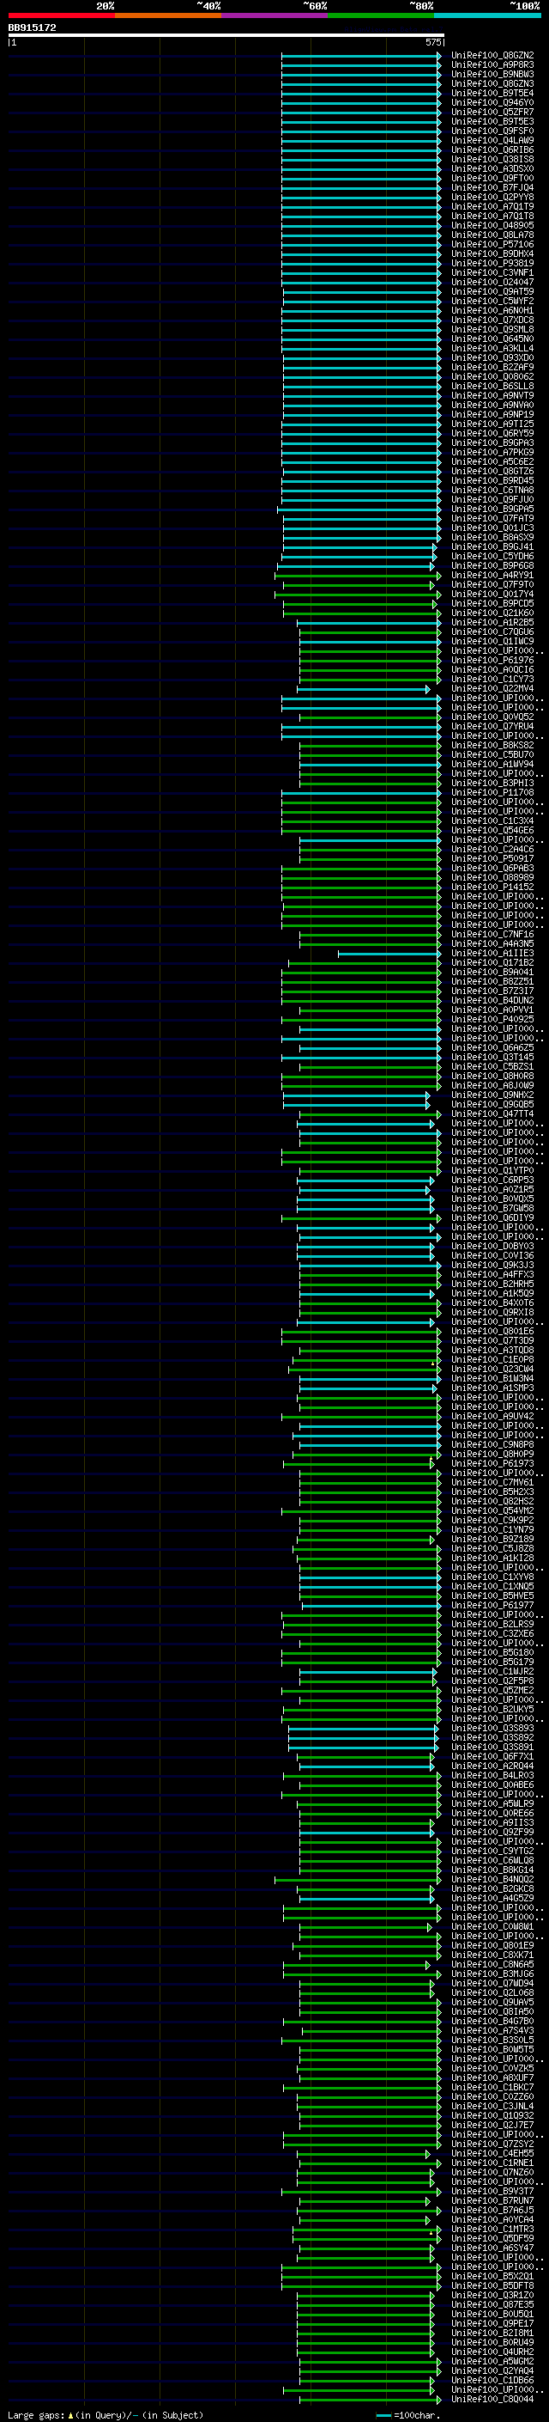This screenshot has height=2422, width=549.
Task: Pick the UniRef100_P93819 hit name
Action: [x=492, y=263]
